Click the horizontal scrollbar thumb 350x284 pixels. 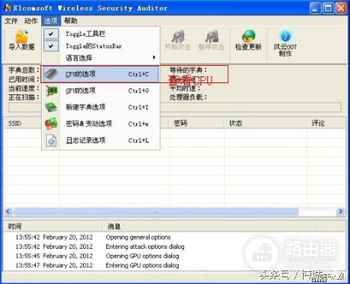coord(156,211)
